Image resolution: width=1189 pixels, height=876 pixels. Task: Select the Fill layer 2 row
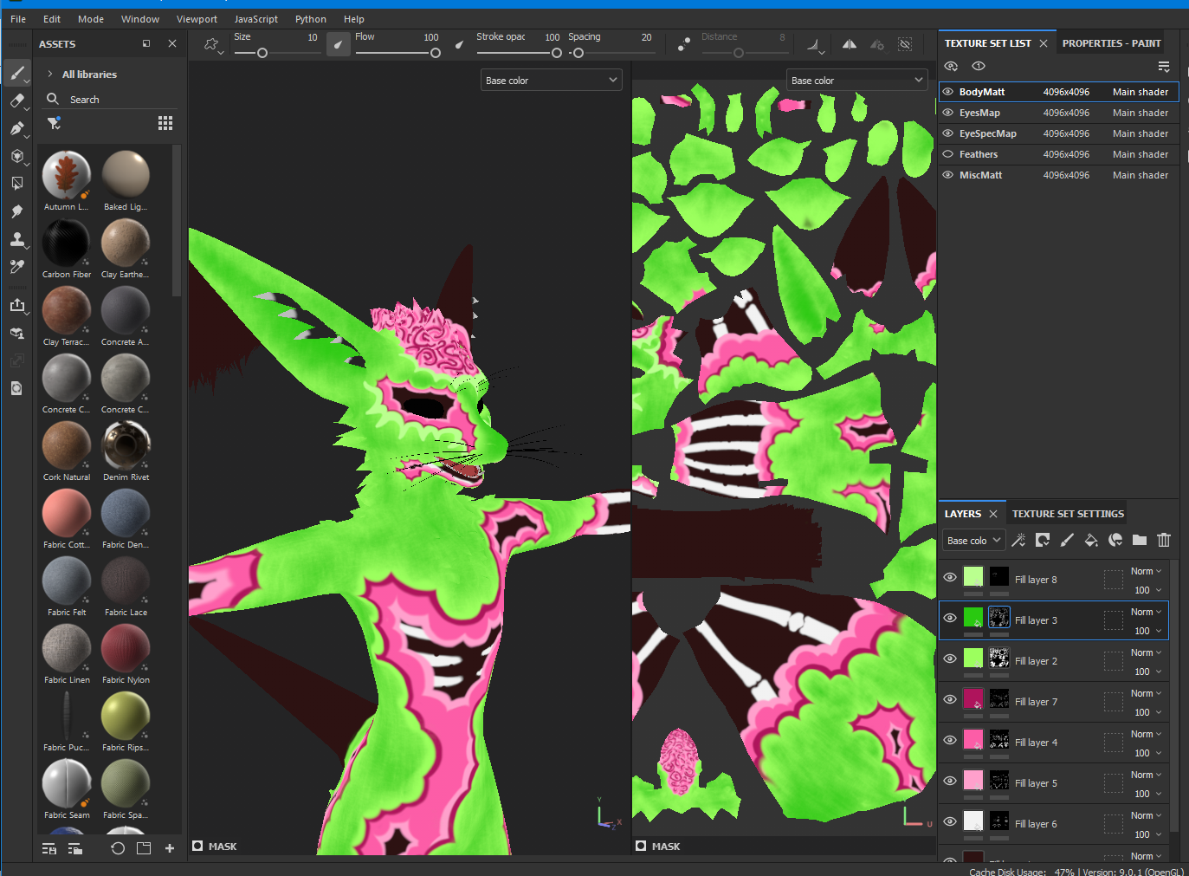tap(1054, 661)
